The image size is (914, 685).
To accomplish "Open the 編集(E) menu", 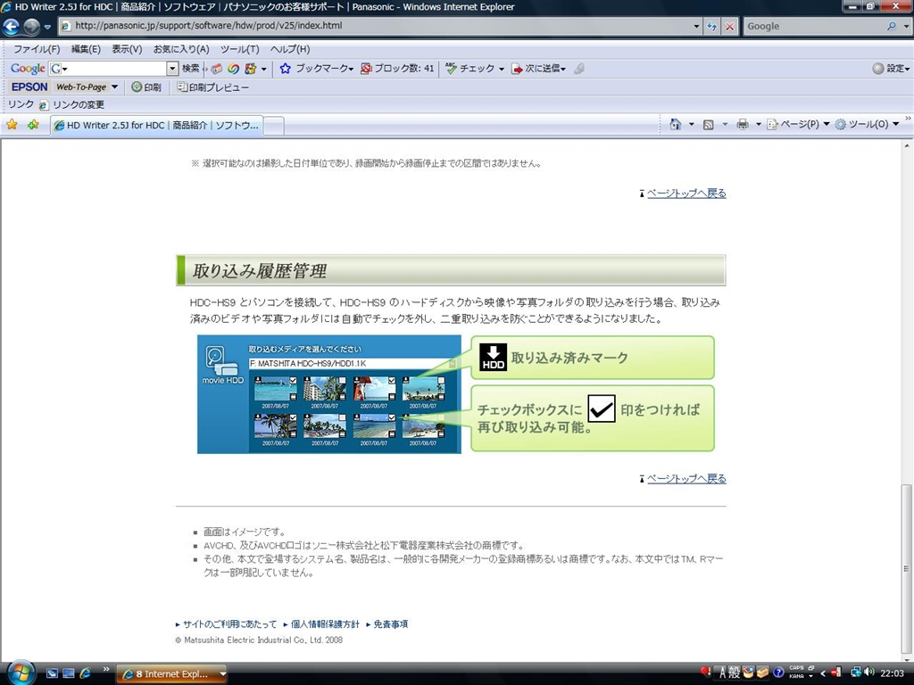I will (86, 50).
